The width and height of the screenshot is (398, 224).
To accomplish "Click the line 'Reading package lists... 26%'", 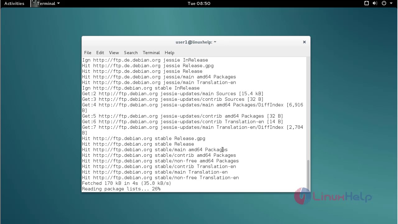I will coord(121,189).
